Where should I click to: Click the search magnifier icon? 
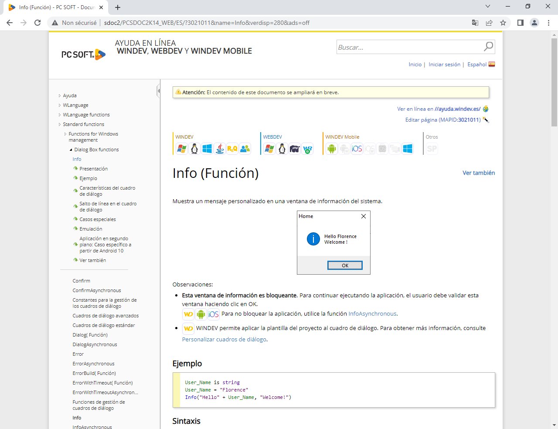[488, 46]
